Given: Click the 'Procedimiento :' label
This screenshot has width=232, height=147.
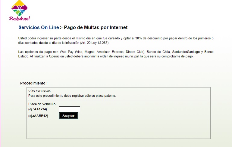Looking at the screenshot, I should tap(34, 83).
